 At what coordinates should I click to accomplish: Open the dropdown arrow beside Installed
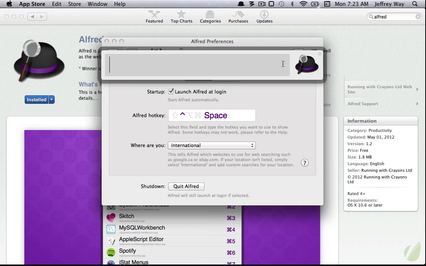(51, 100)
